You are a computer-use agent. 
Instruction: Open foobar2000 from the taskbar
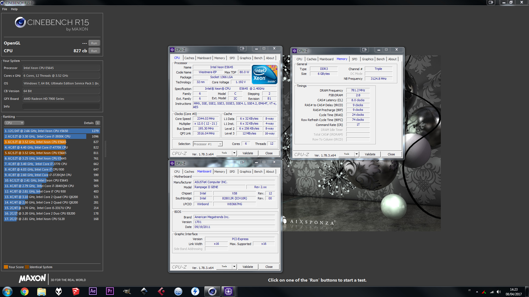click(x=59, y=291)
